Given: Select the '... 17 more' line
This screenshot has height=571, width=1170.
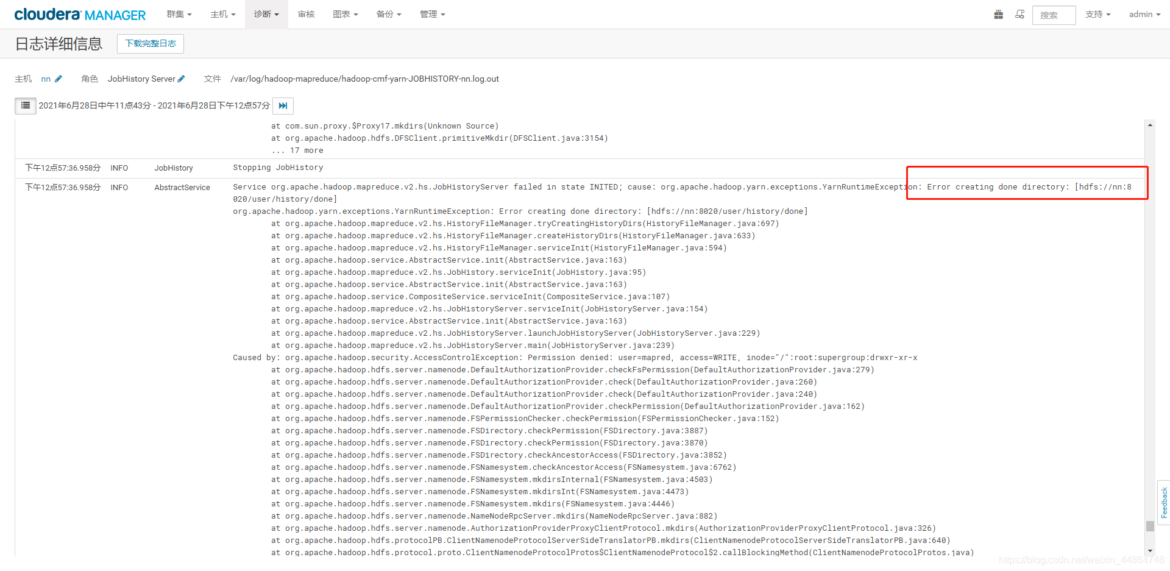Looking at the screenshot, I should (x=297, y=151).
